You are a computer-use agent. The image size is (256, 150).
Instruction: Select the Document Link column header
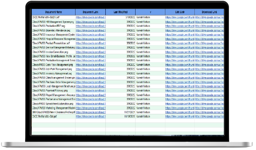coord(91,12)
